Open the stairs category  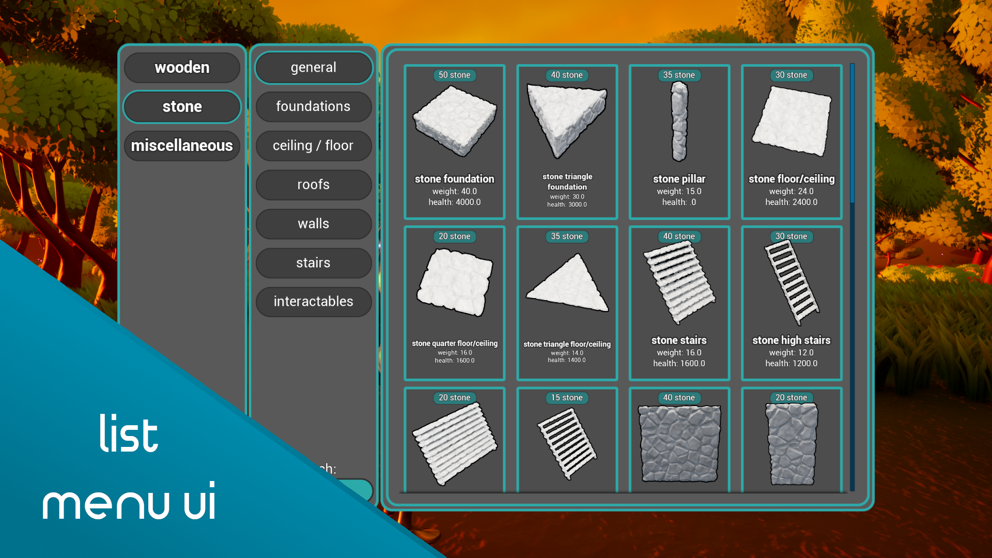point(314,263)
